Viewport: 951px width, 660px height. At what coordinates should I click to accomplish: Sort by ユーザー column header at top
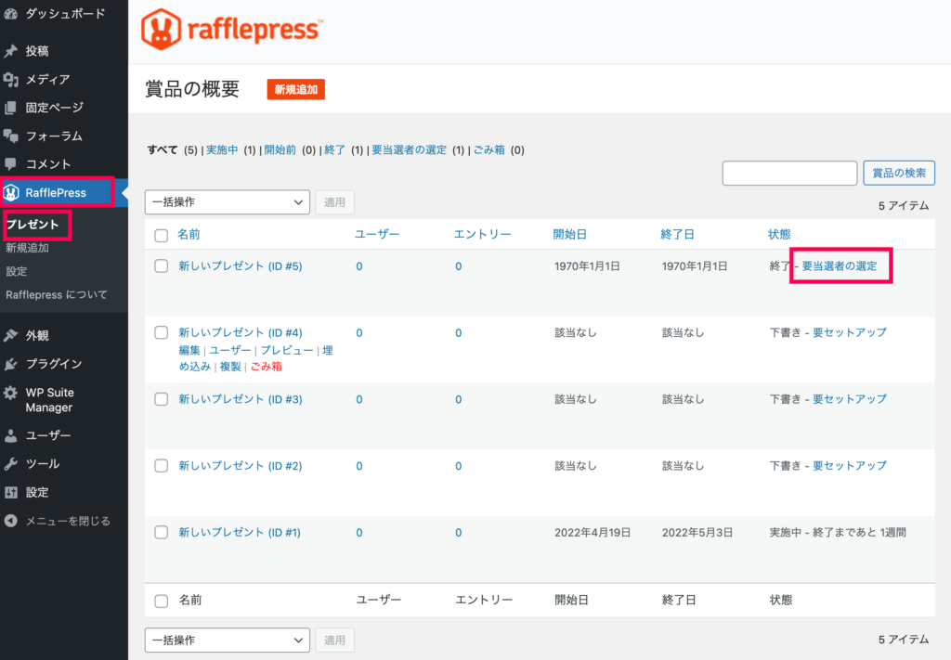(x=377, y=235)
